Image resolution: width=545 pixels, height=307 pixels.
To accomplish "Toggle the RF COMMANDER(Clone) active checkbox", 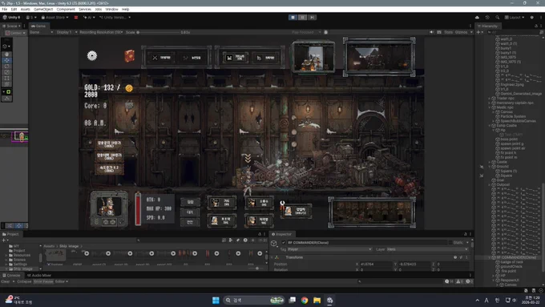I will (x=284, y=243).
